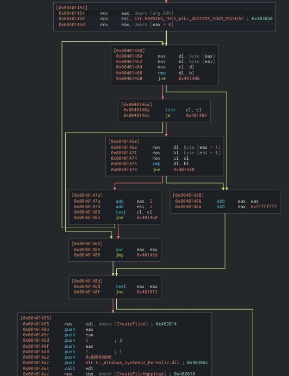The image size is (289, 376).
Task: Click je mnemonic at 0x0040146c
Action: pyautogui.click(x=168, y=116)
